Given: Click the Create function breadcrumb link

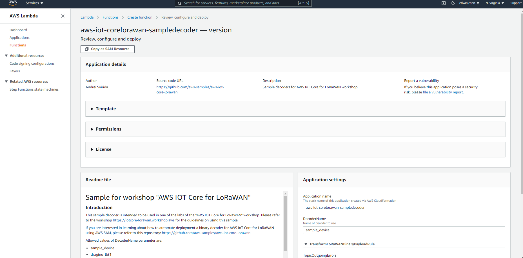Looking at the screenshot, I should pyautogui.click(x=140, y=17).
